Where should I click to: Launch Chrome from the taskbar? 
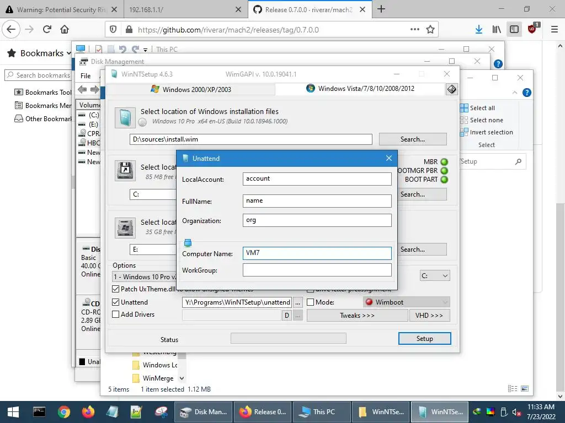click(x=64, y=412)
